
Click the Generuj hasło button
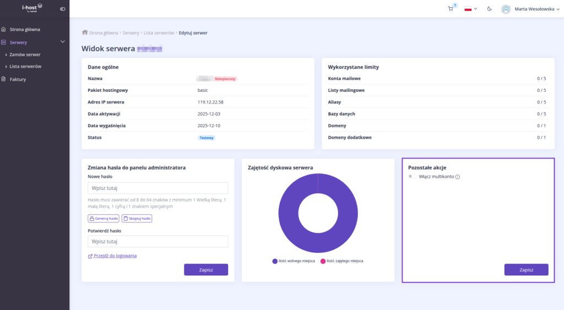tap(104, 218)
